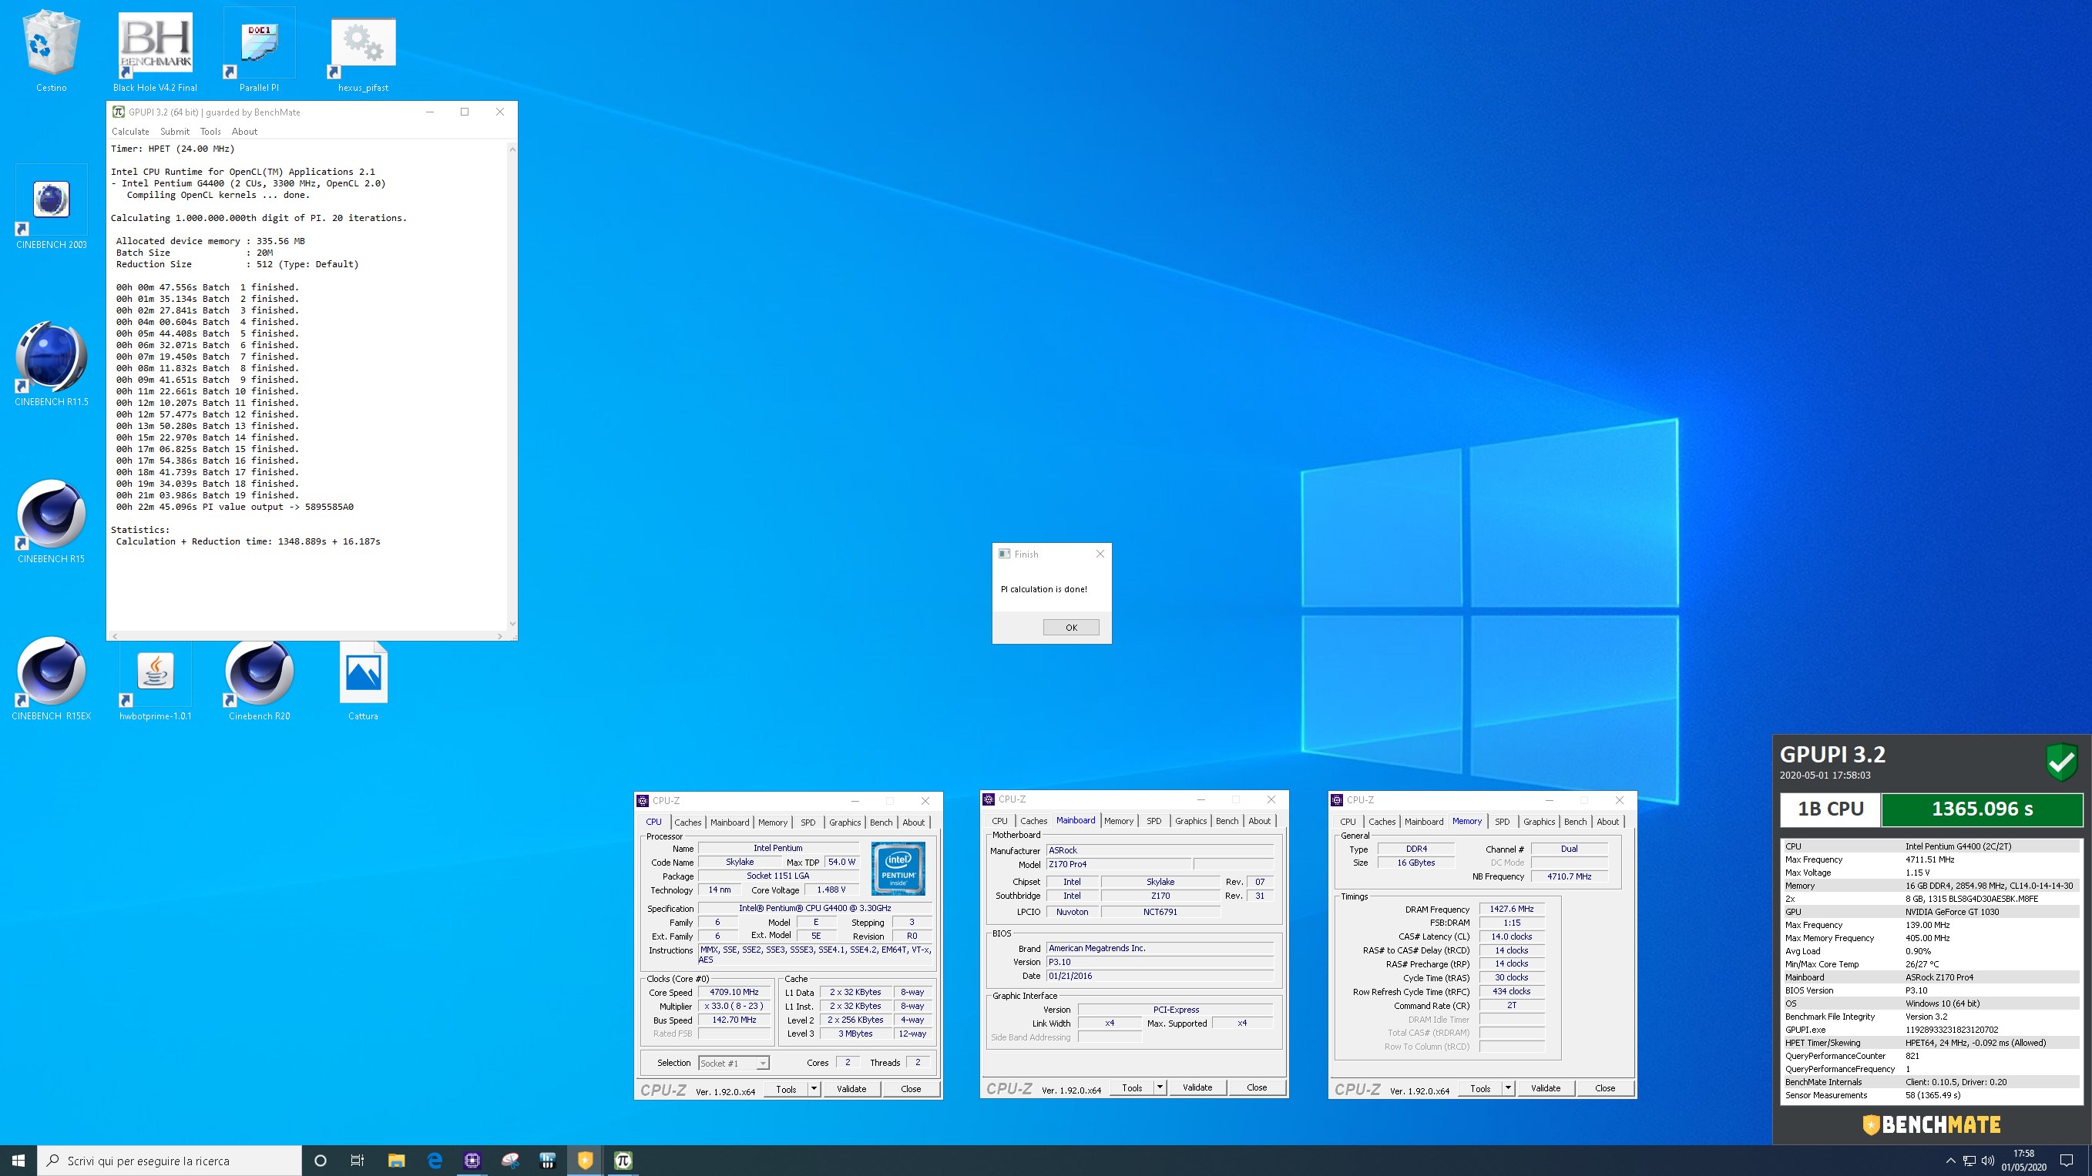The image size is (2092, 1176).
Task: Open the About menu in GPUPI
Action: tap(244, 132)
